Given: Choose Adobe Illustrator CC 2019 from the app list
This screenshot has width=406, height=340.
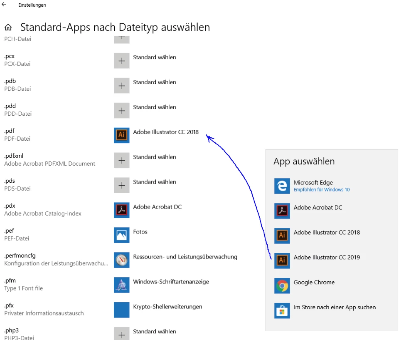Looking at the screenshot, I should click(327, 257).
